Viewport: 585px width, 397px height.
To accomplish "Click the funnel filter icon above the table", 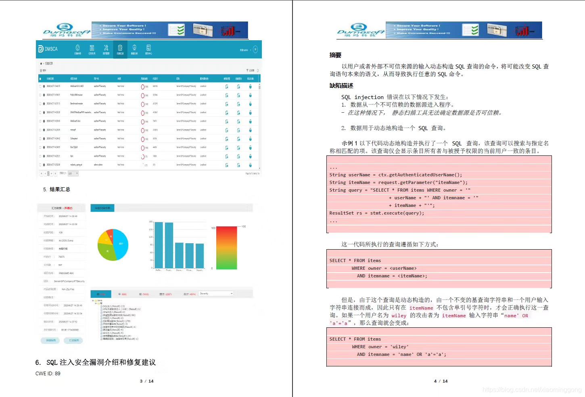I will (248, 70).
